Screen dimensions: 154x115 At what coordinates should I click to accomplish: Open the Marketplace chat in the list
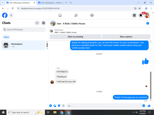point(23,45)
